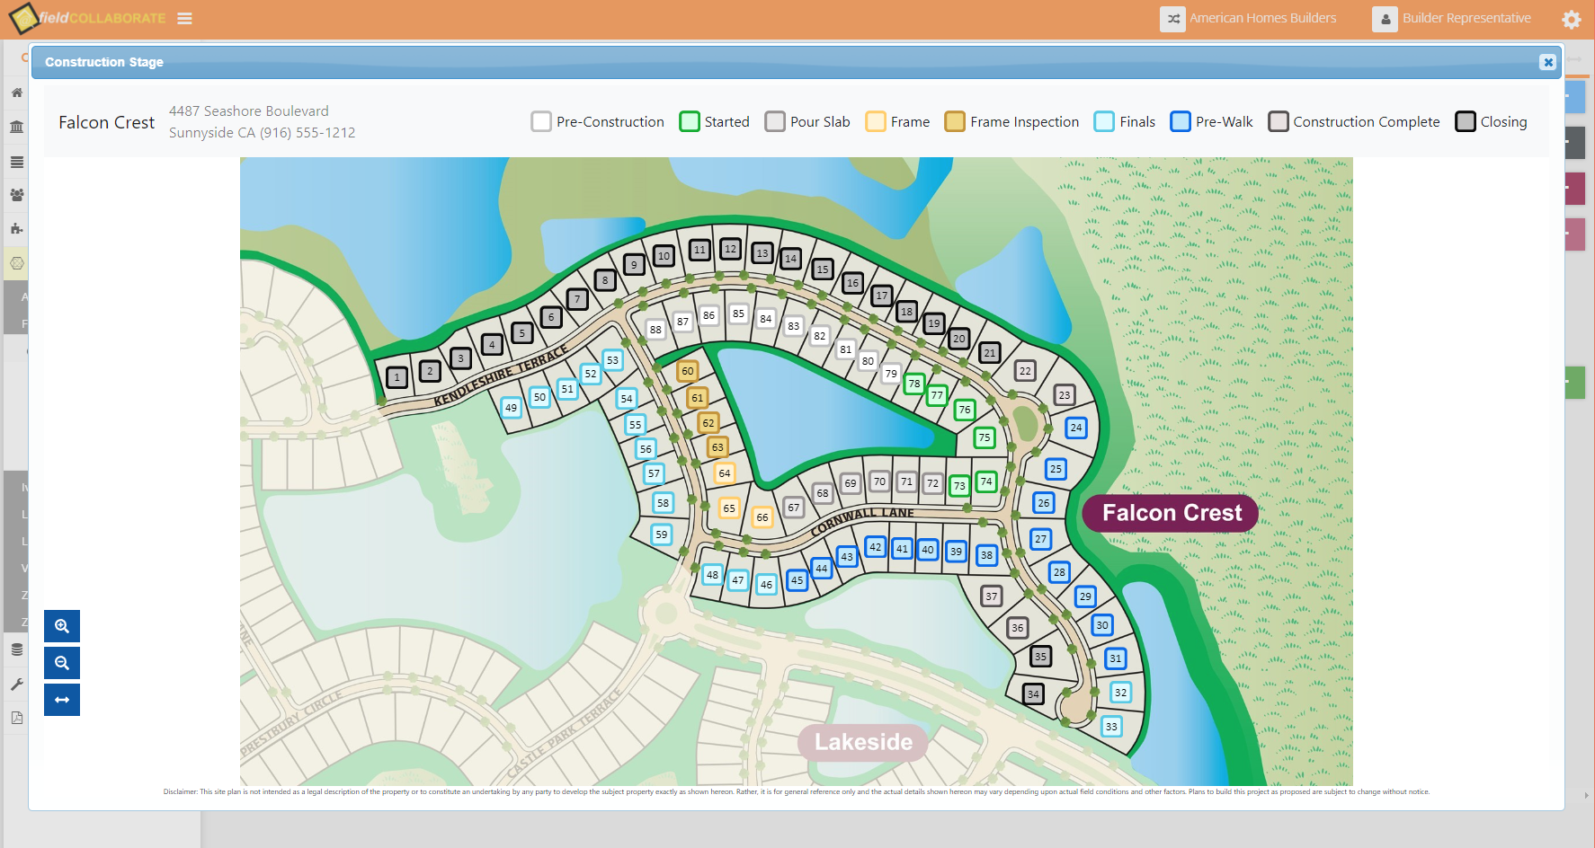
Task: Open the hamburger navigation menu
Action: [x=184, y=18]
